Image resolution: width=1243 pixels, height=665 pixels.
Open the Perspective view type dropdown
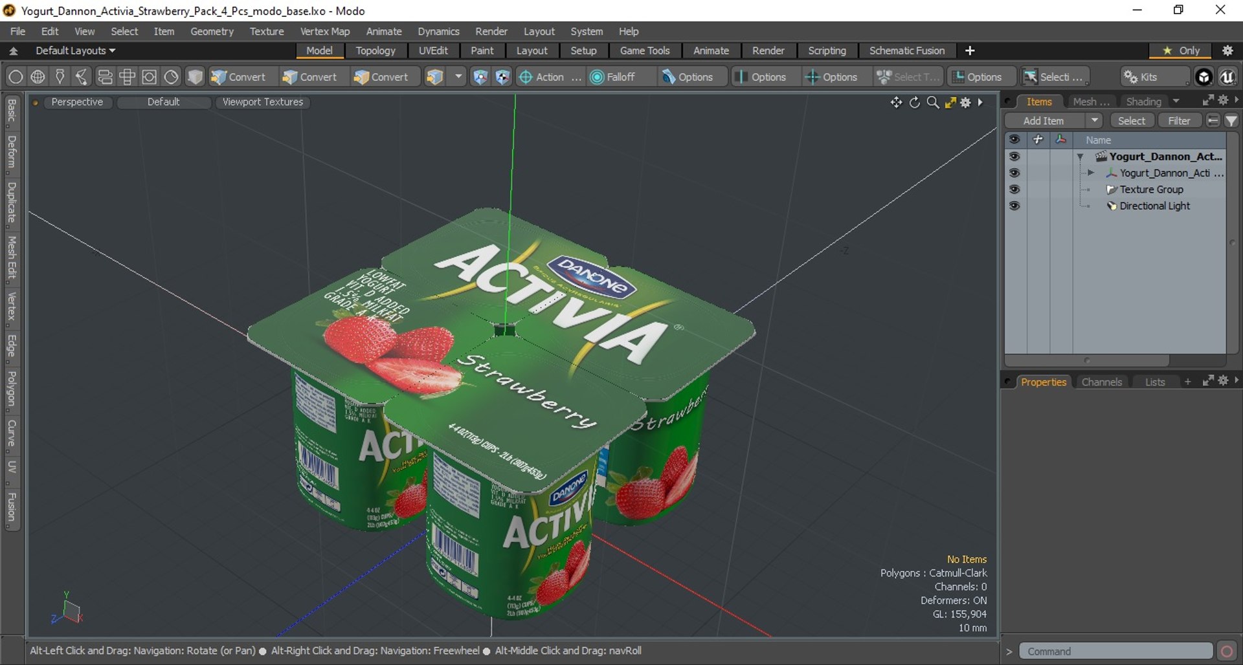click(x=77, y=102)
